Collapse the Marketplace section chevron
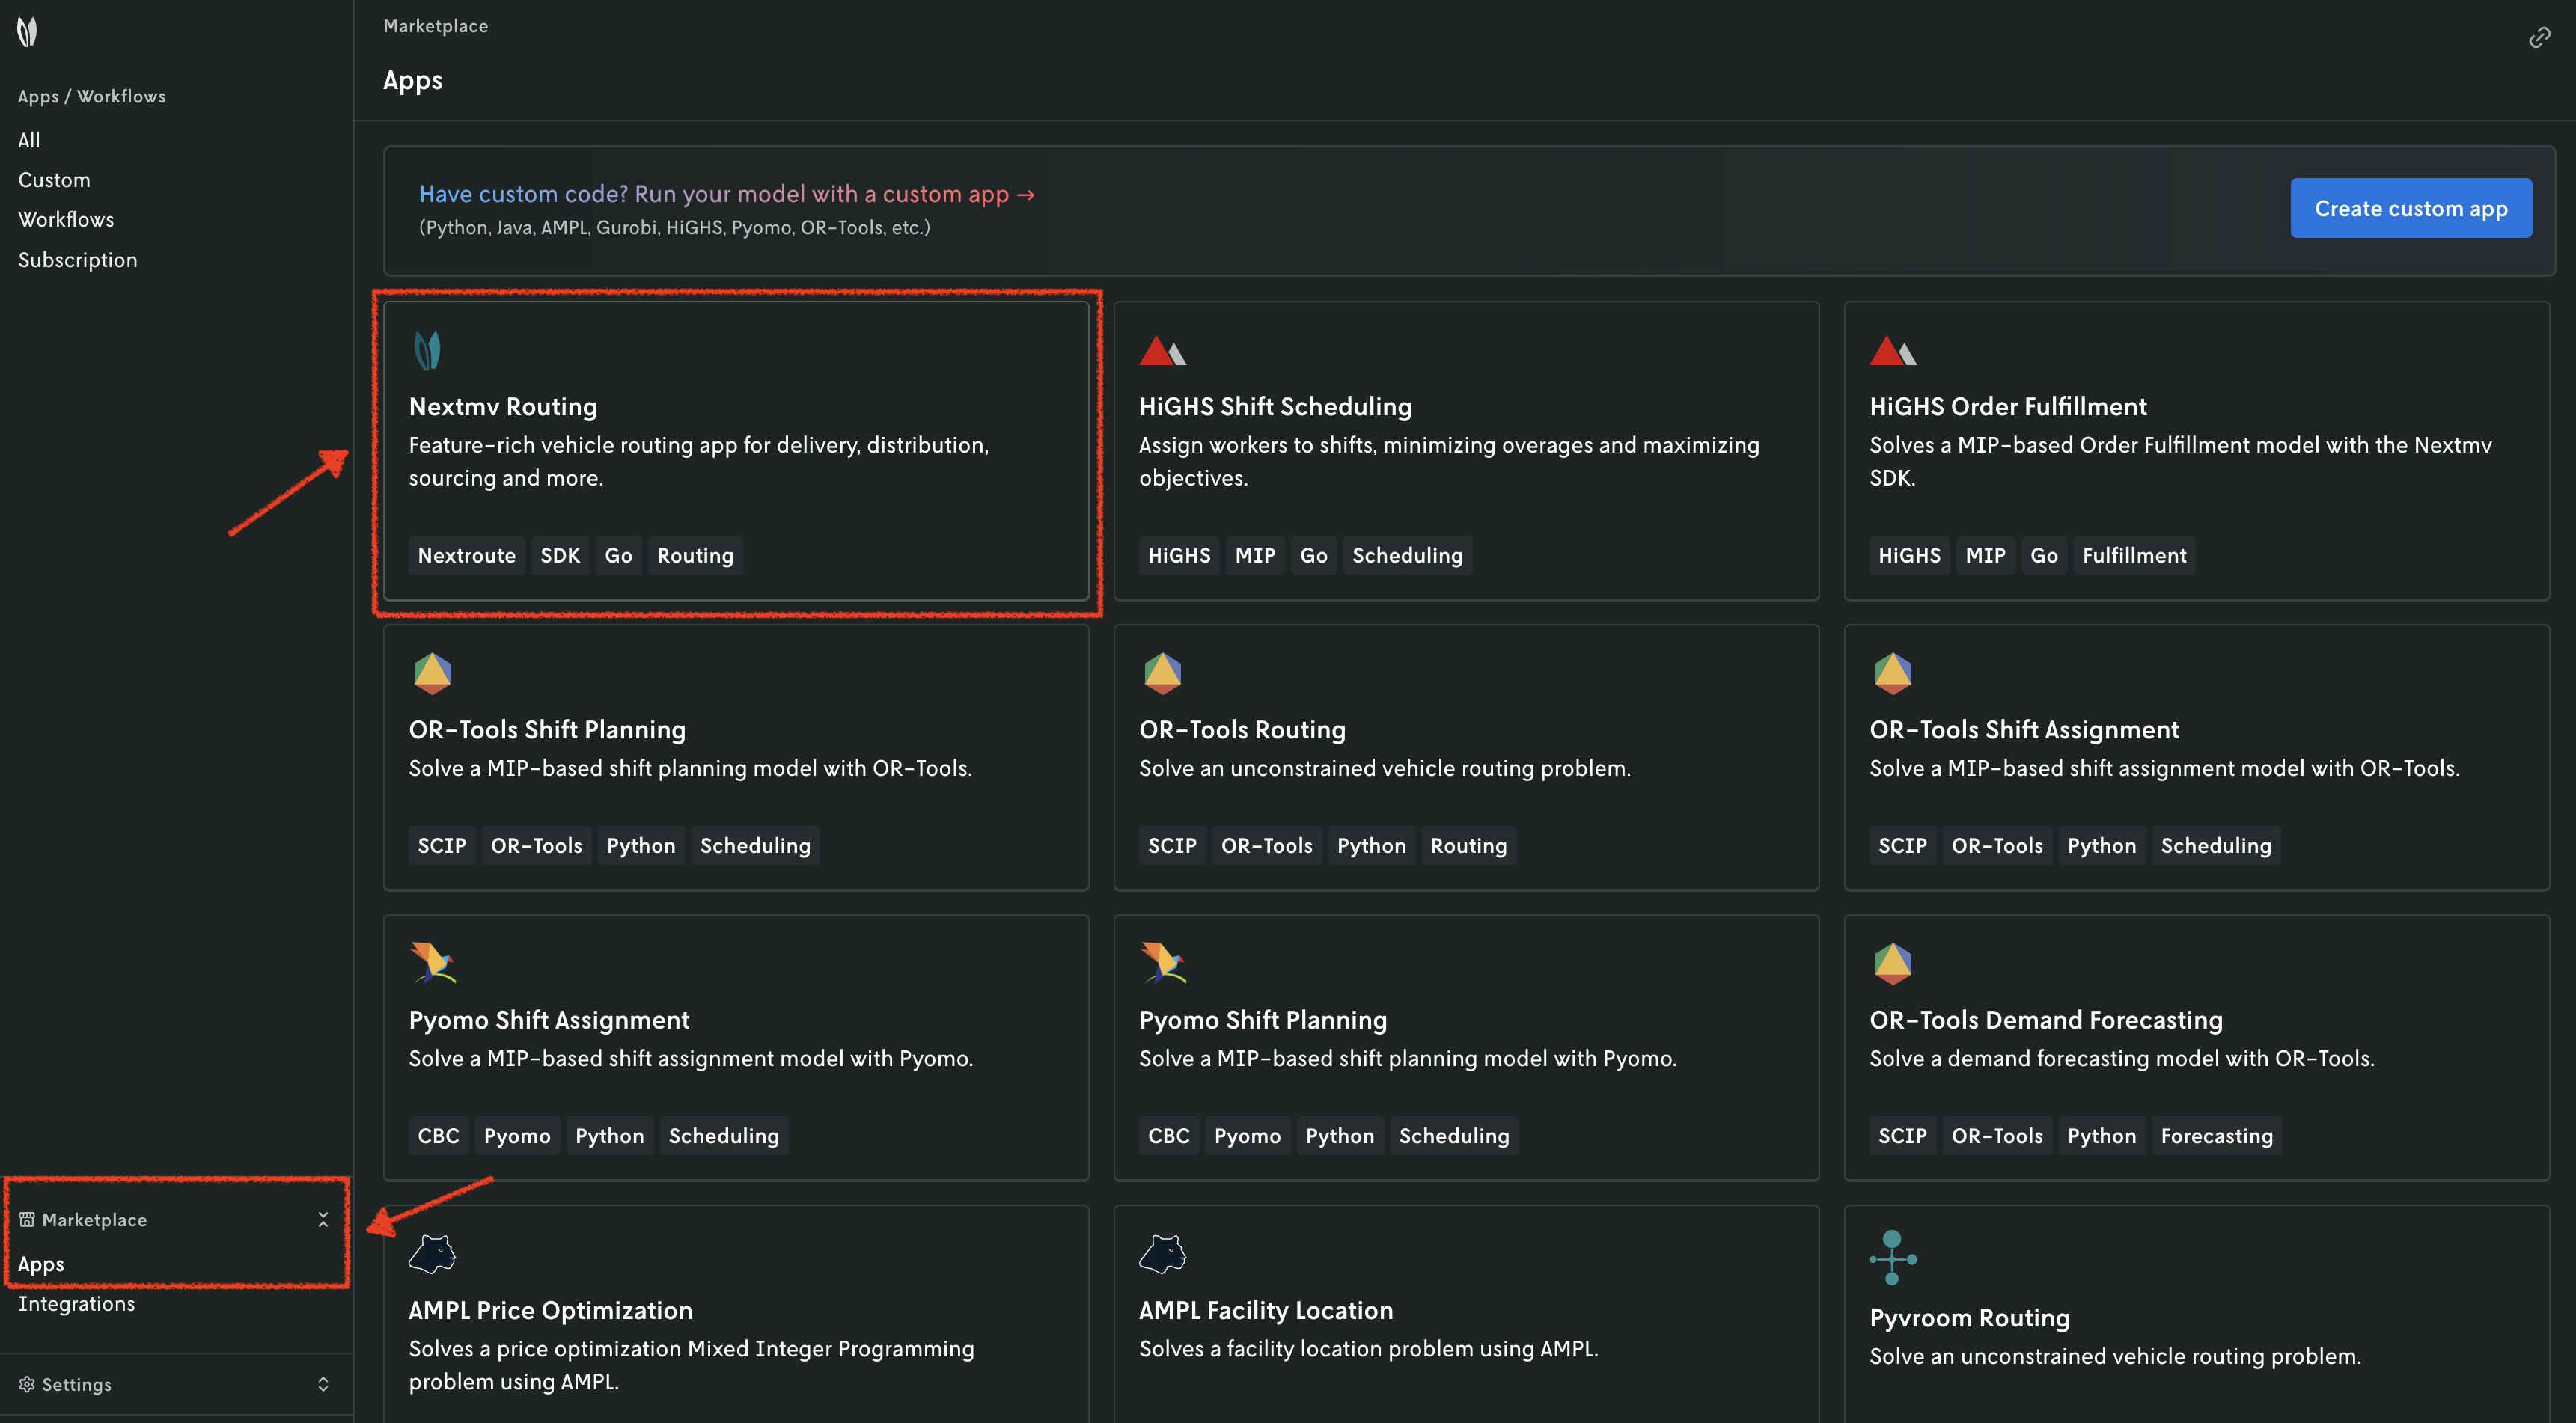The width and height of the screenshot is (2576, 1423). pyautogui.click(x=323, y=1219)
